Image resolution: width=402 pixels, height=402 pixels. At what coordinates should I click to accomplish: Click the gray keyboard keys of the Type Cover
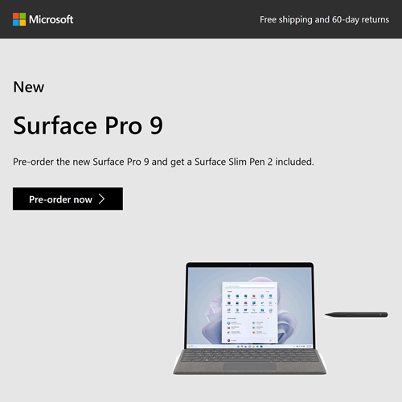pyautogui.click(x=249, y=355)
